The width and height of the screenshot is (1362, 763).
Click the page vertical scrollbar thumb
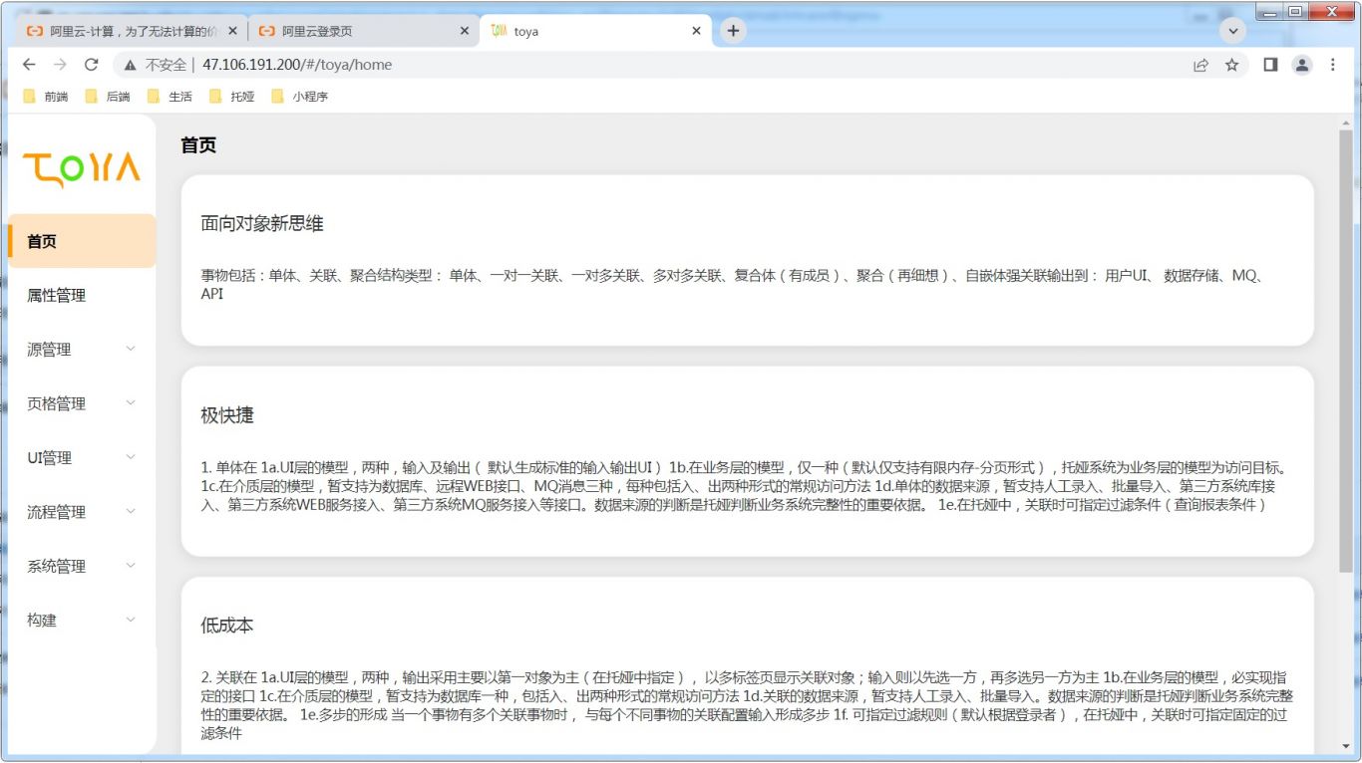coord(1345,351)
